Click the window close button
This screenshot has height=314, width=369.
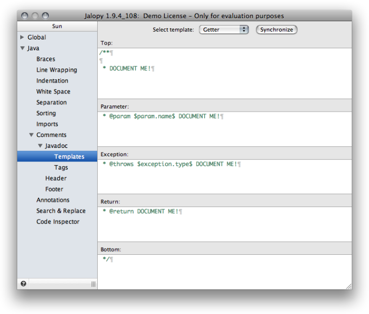click(x=24, y=16)
